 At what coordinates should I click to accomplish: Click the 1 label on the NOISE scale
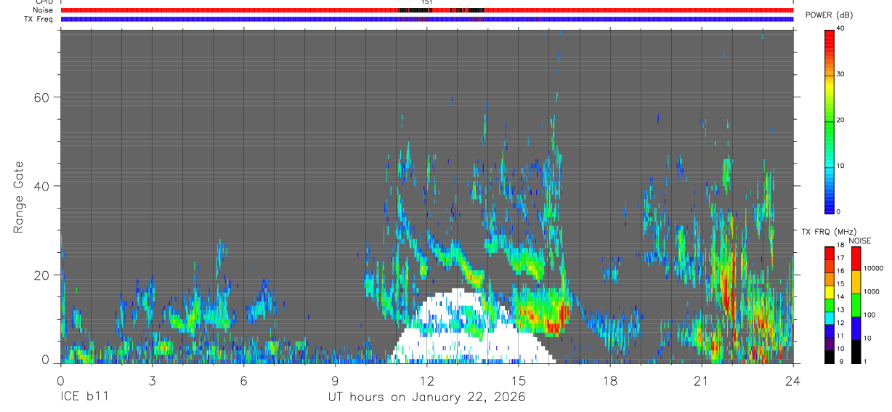click(867, 361)
